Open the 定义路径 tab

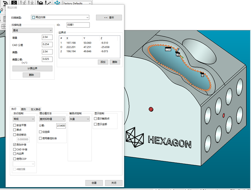36,109
